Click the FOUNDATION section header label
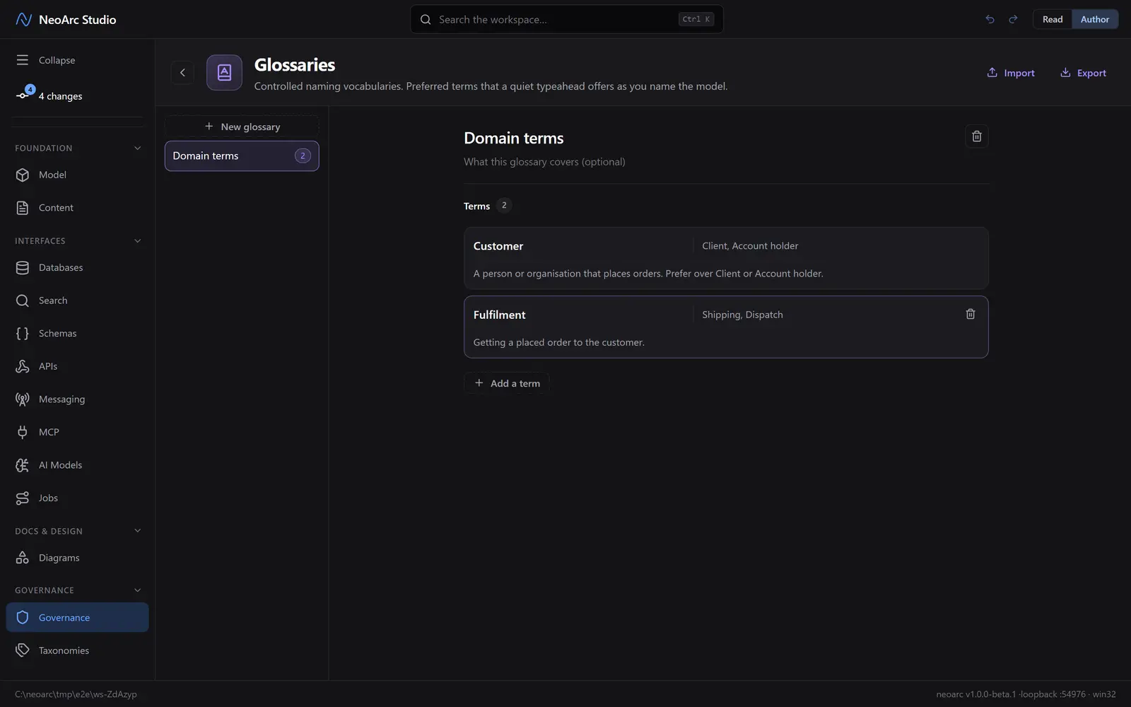This screenshot has width=1131, height=707. [x=44, y=148]
